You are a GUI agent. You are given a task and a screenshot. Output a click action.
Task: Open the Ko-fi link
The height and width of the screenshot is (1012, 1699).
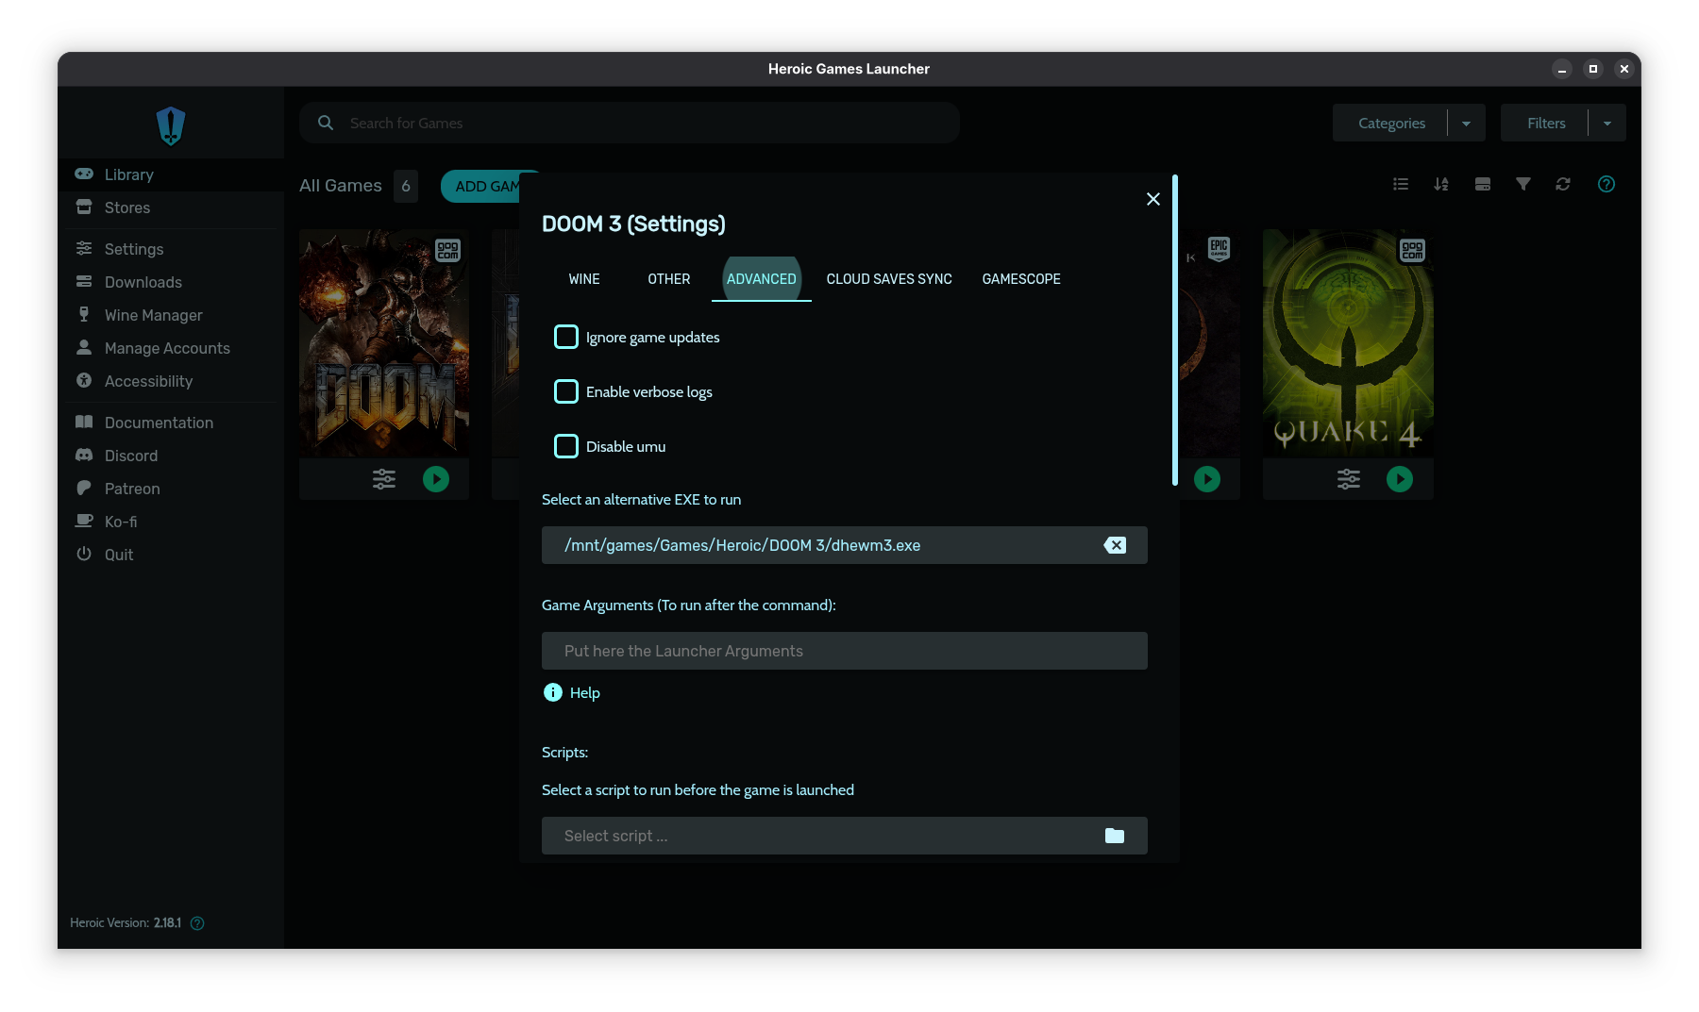click(171, 522)
